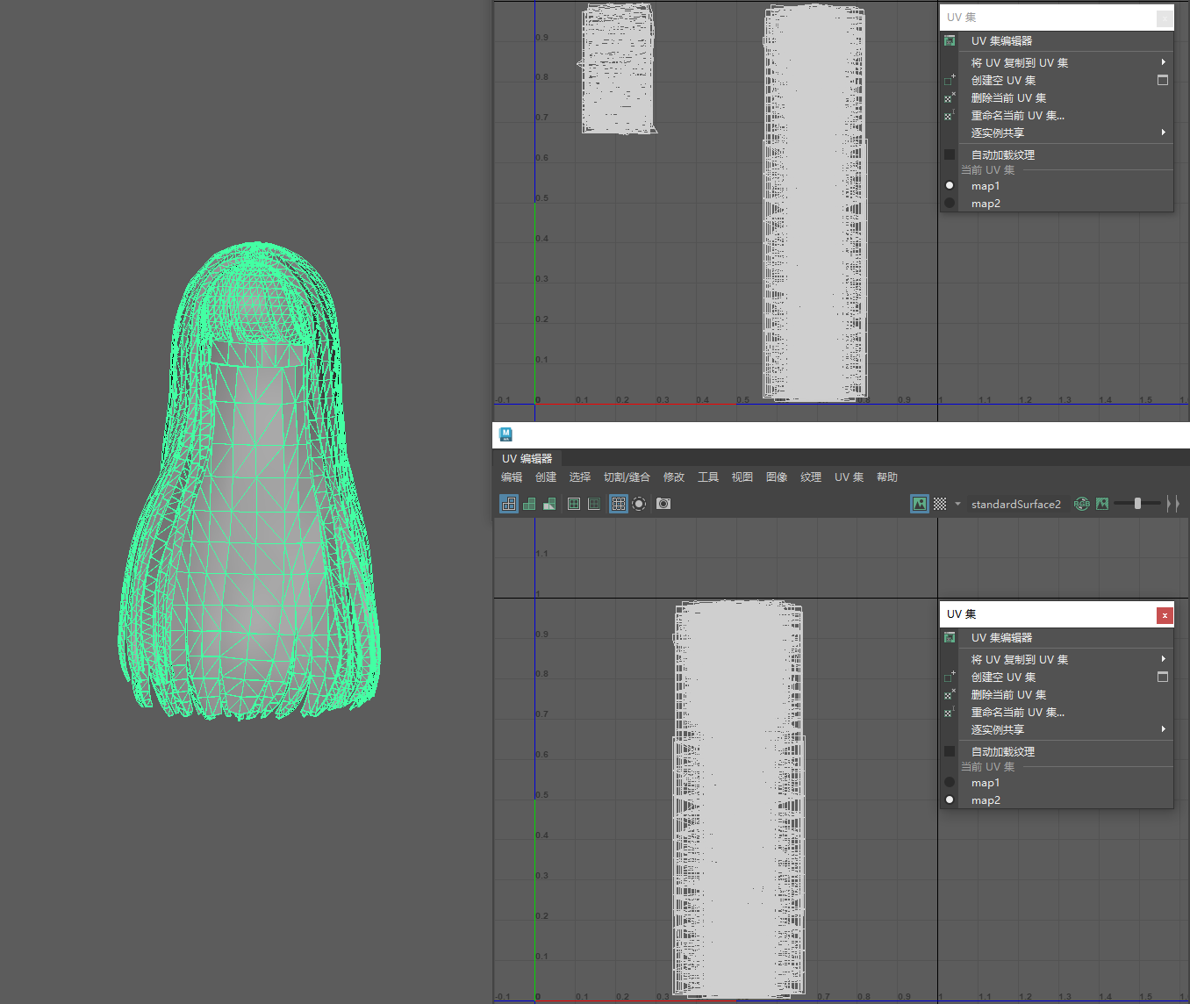The height and width of the screenshot is (1004, 1190).
Task: Open the 工具 menu
Action: pos(708,477)
